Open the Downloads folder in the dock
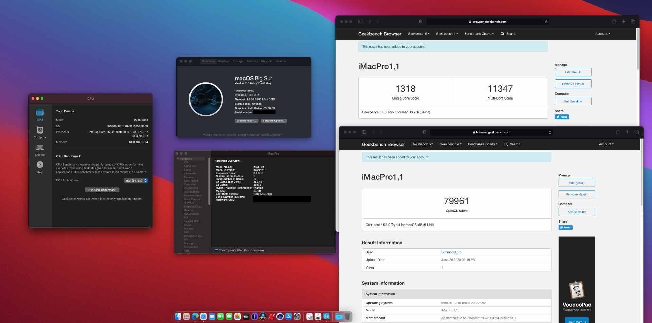 (x=339, y=317)
